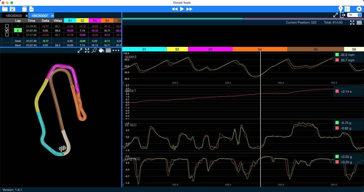The width and height of the screenshot is (364, 192).
Task: Open the settings gear icon
Action: 359,9
